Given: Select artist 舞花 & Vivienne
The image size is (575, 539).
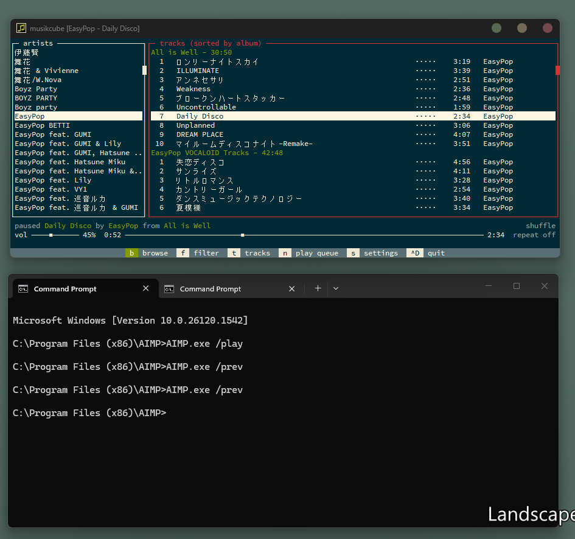Looking at the screenshot, I should coord(78,71).
